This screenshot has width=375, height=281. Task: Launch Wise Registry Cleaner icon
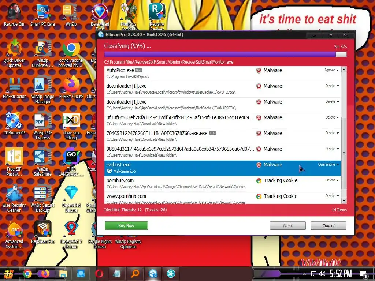point(14,199)
